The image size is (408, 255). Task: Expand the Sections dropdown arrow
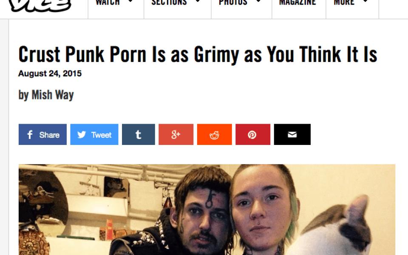[198, 1]
